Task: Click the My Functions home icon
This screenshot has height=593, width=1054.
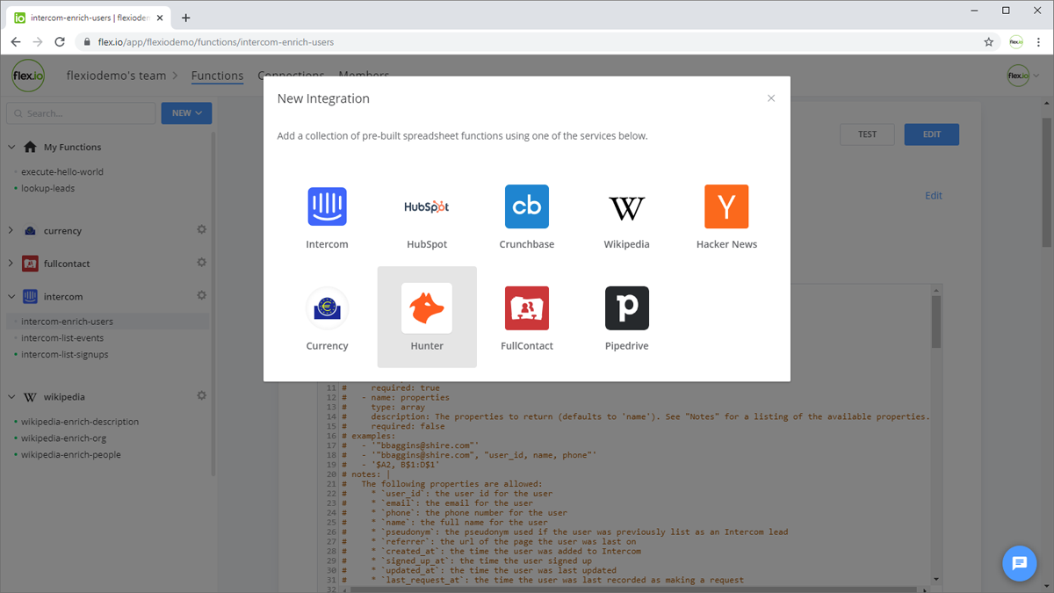Action: pos(30,147)
